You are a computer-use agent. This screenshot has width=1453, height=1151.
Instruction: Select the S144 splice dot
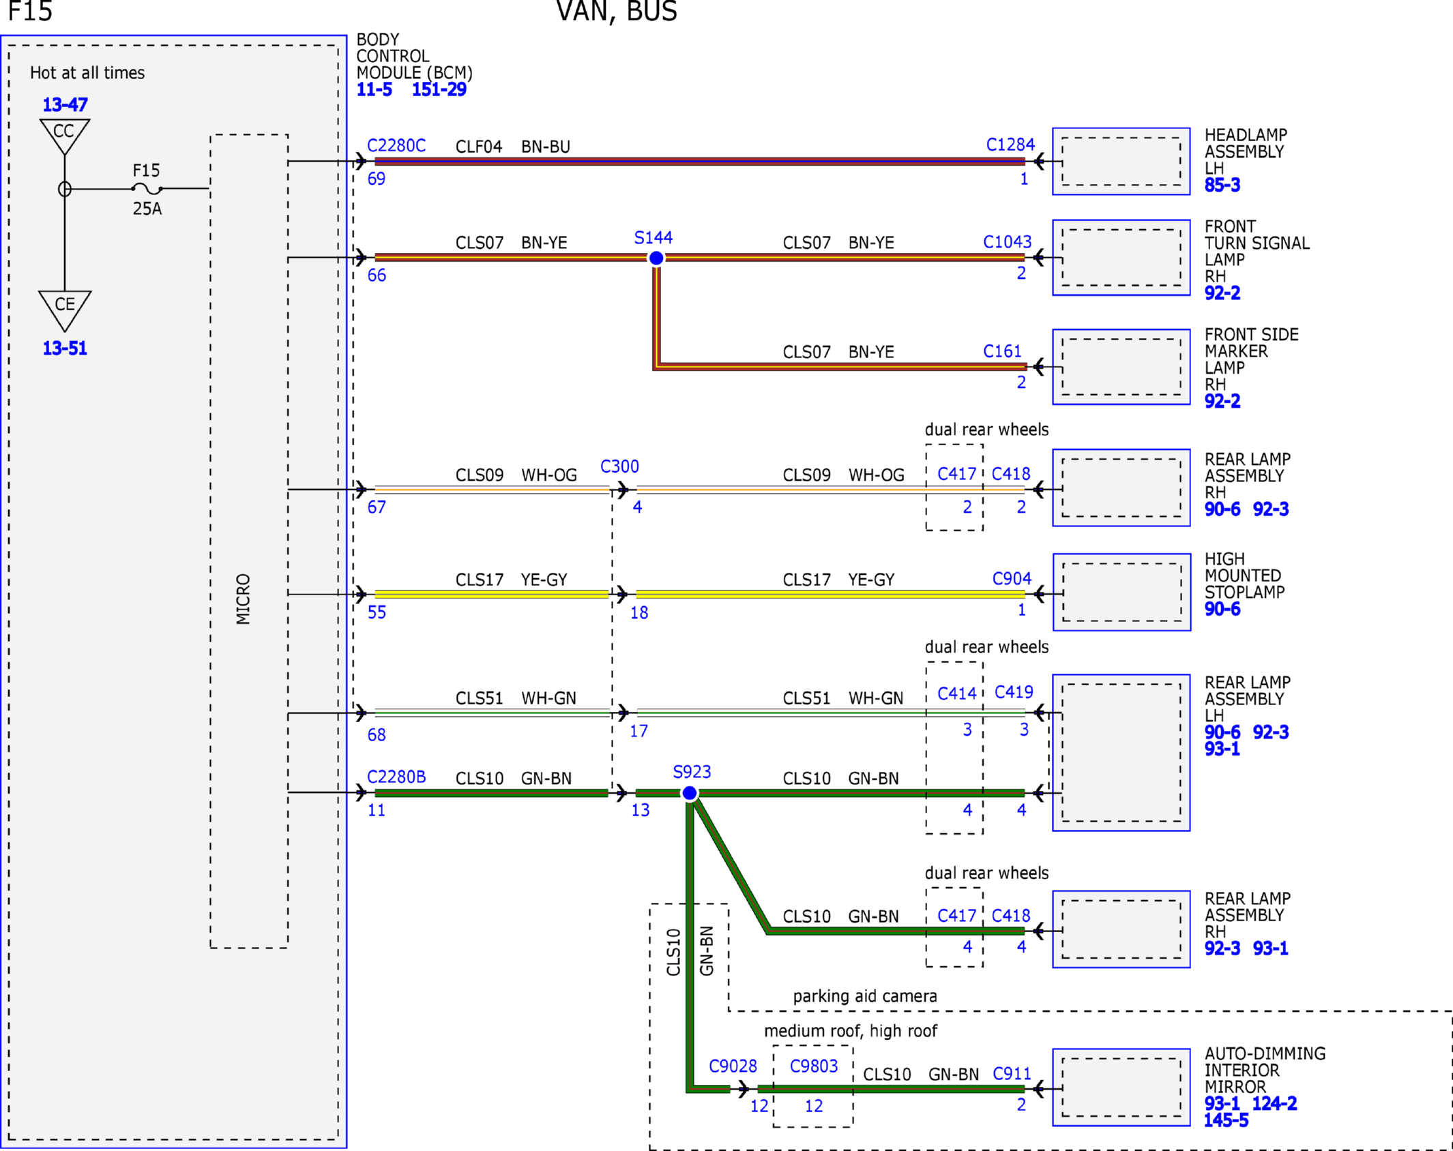point(656,258)
